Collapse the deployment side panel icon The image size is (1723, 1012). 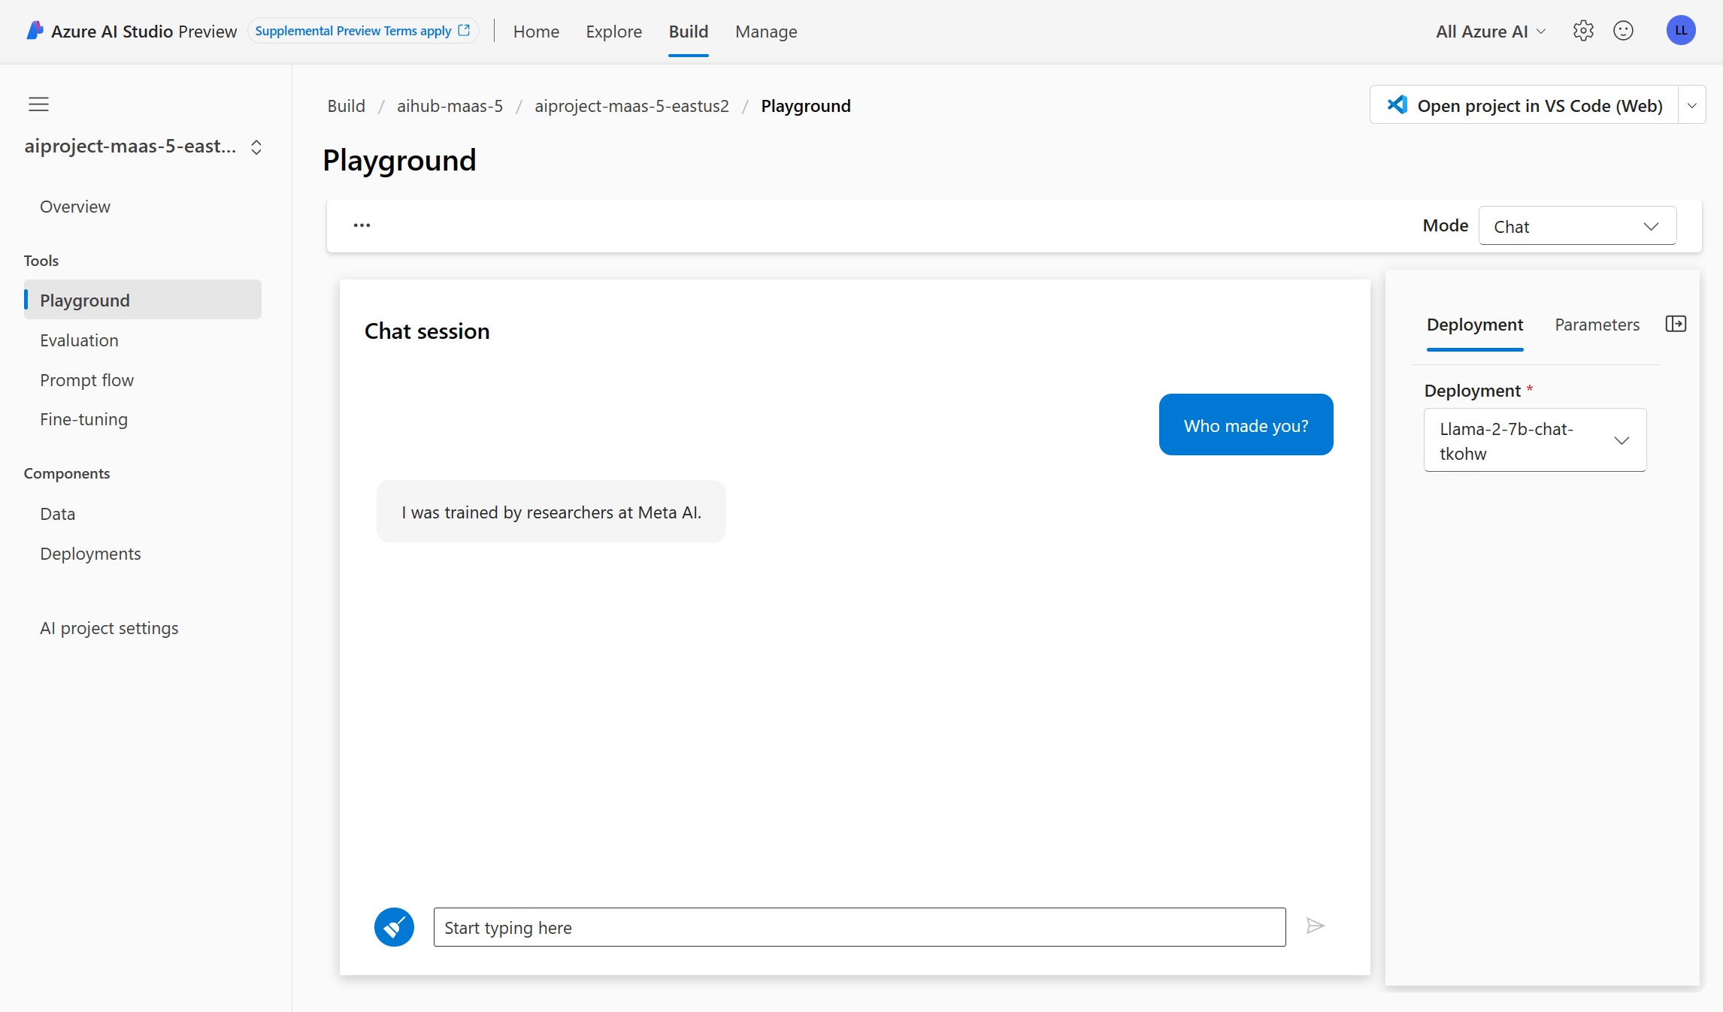click(x=1676, y=324)
